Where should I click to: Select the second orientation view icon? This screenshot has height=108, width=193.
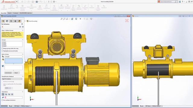click(6, 94)
